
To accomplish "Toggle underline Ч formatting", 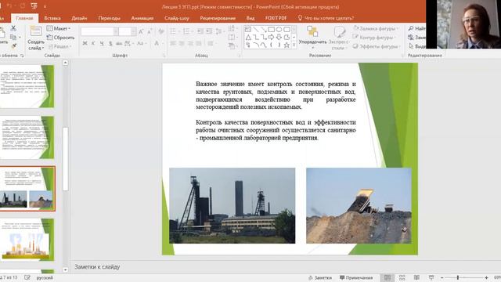I will coord(102,43).
